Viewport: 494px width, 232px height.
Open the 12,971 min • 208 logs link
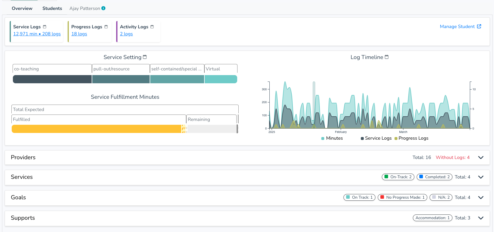[37, 34]
